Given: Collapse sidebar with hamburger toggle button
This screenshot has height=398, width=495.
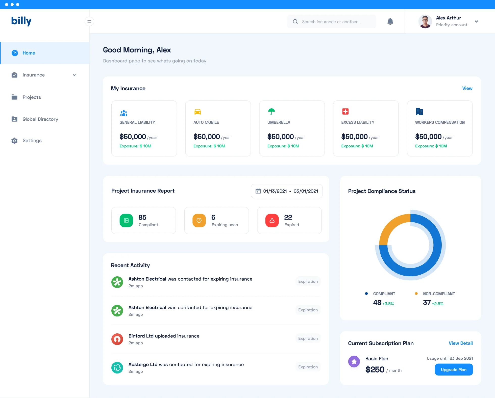Looking at the screenshot, I should (x=89, y=21).
